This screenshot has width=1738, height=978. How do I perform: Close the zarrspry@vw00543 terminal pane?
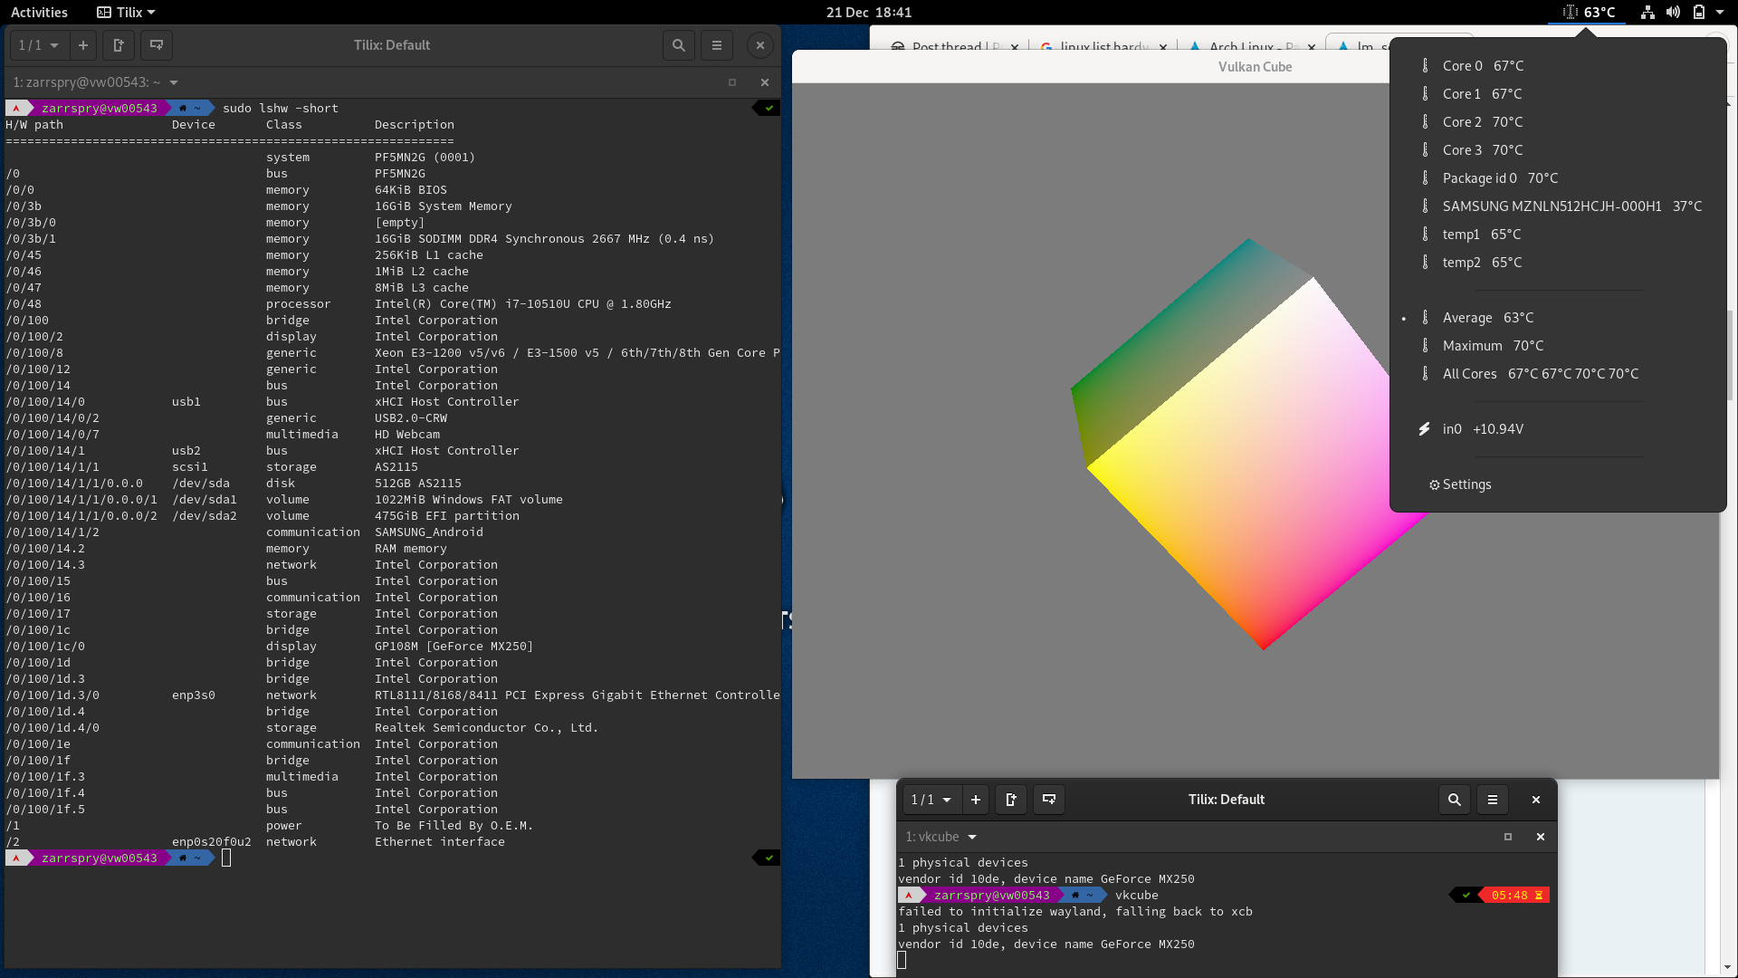[765, 82]
